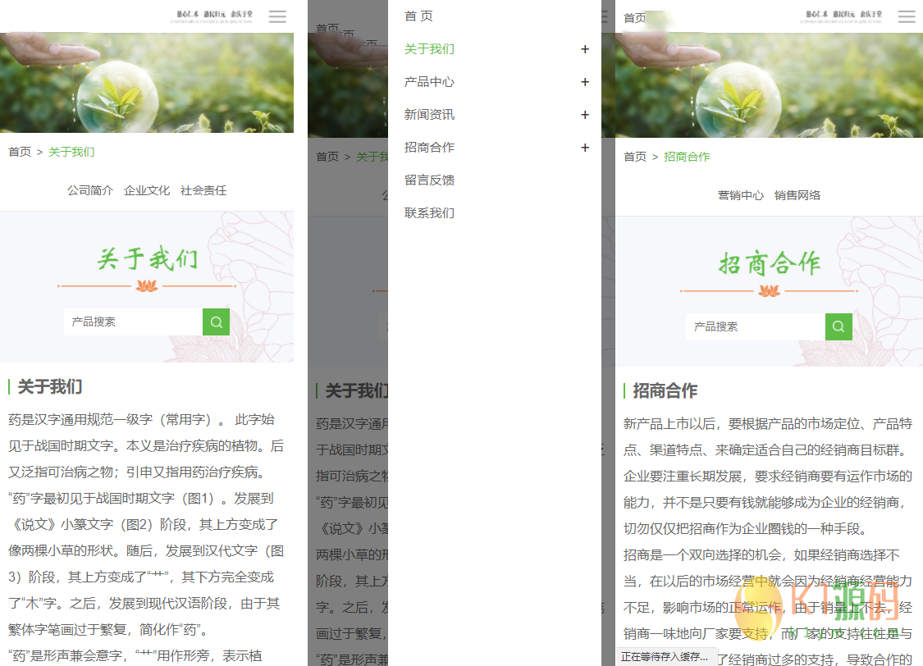The image size is (923, 666).
Task: Focus 产品搜索 field on 关于我们 page
Action: [x=133, y=322]
